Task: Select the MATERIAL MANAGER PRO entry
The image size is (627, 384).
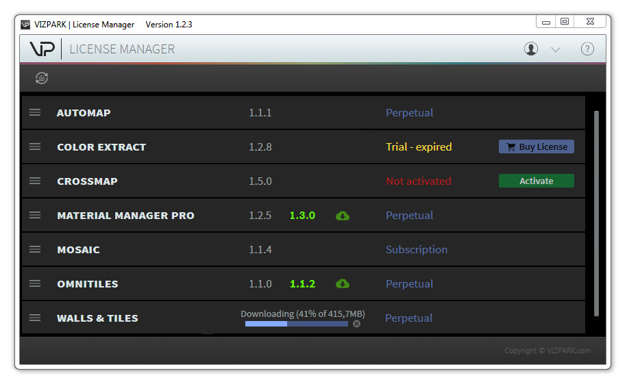Action: coord(125,216)
